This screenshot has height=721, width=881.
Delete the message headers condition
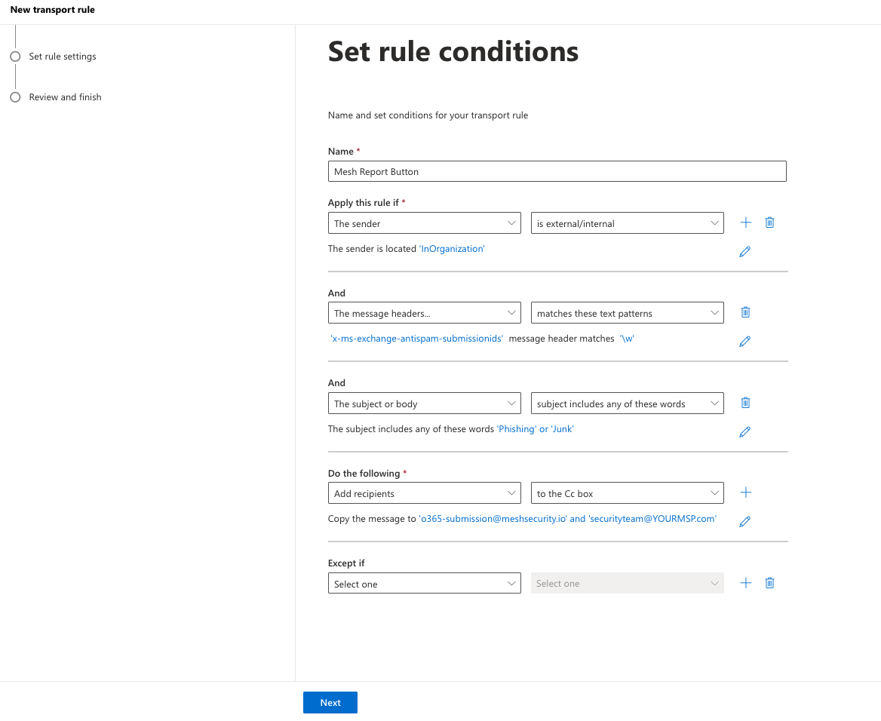745,312
